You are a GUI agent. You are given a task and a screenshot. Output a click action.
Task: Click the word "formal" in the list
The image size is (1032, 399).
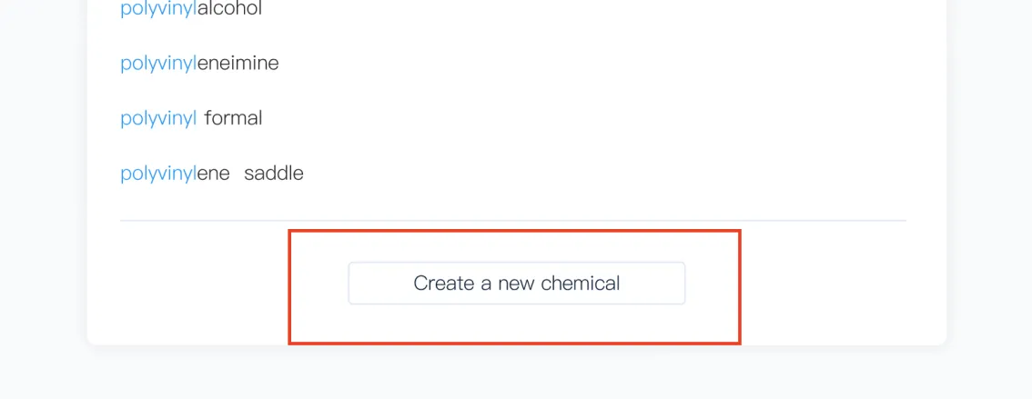pos(233,118)
